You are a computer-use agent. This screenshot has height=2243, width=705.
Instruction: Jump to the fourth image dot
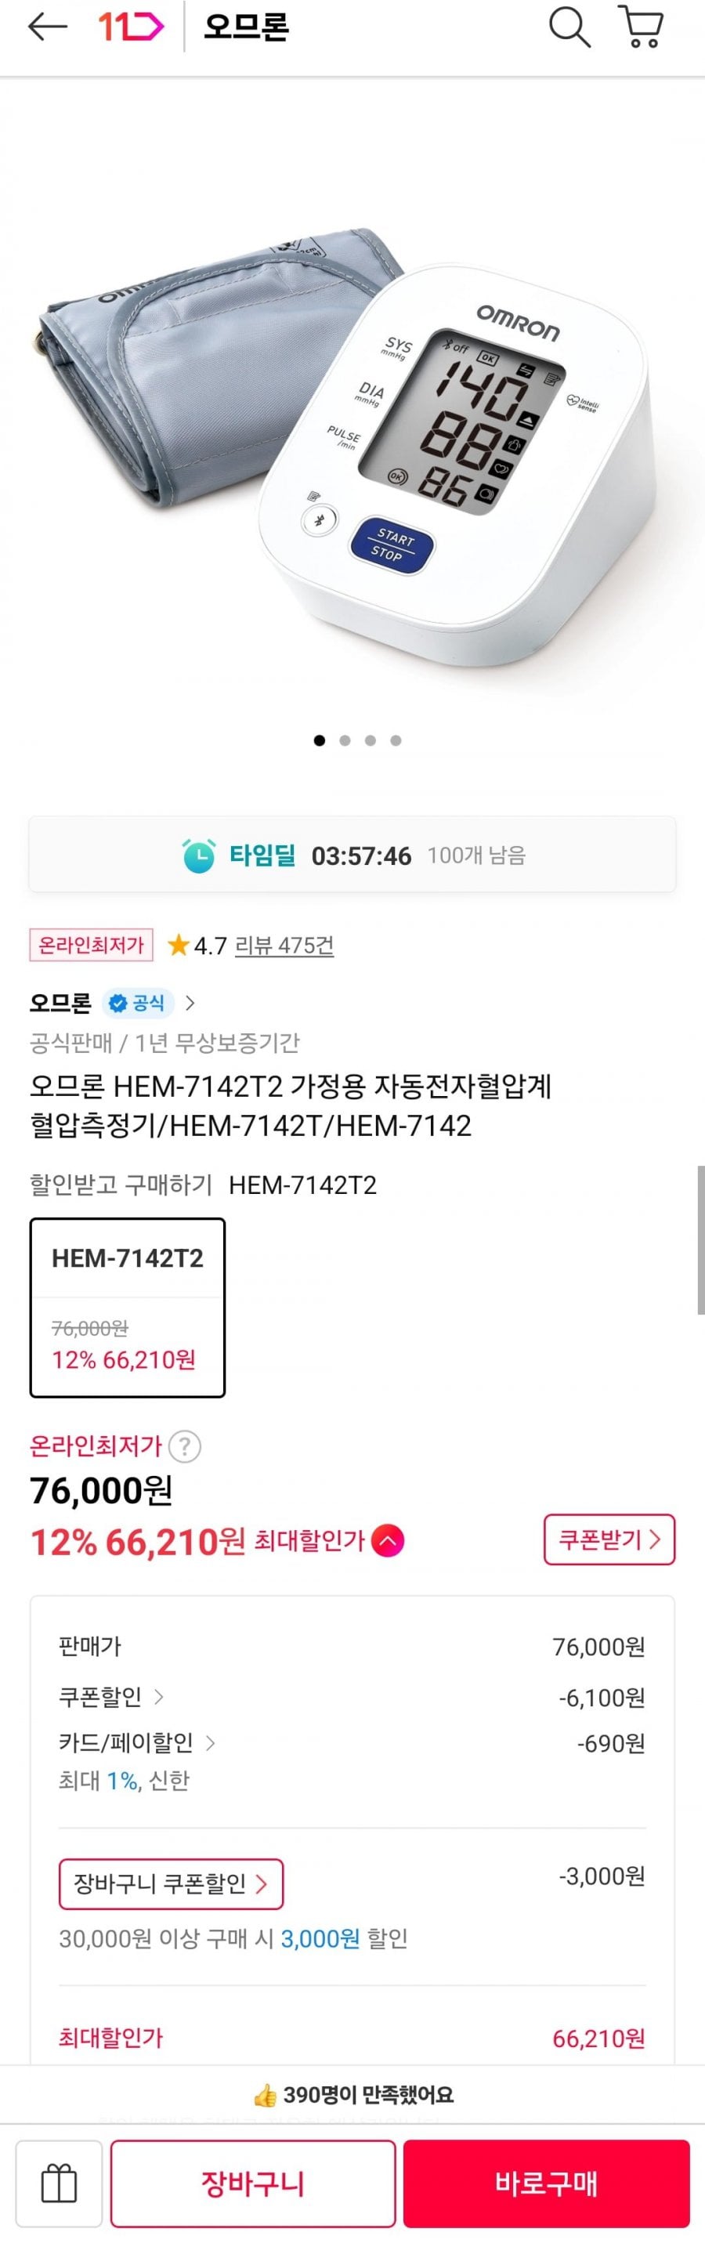(396, 741)
